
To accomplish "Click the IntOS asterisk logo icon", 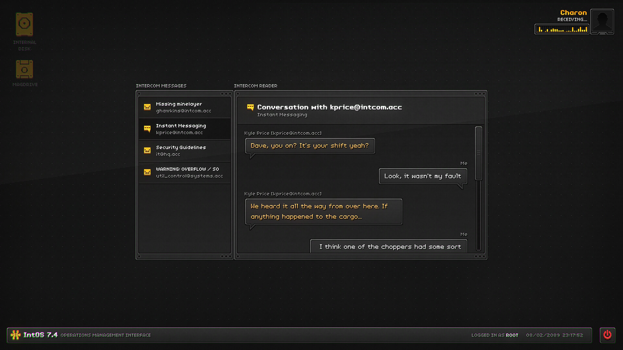I will click(x=15, y=335).
